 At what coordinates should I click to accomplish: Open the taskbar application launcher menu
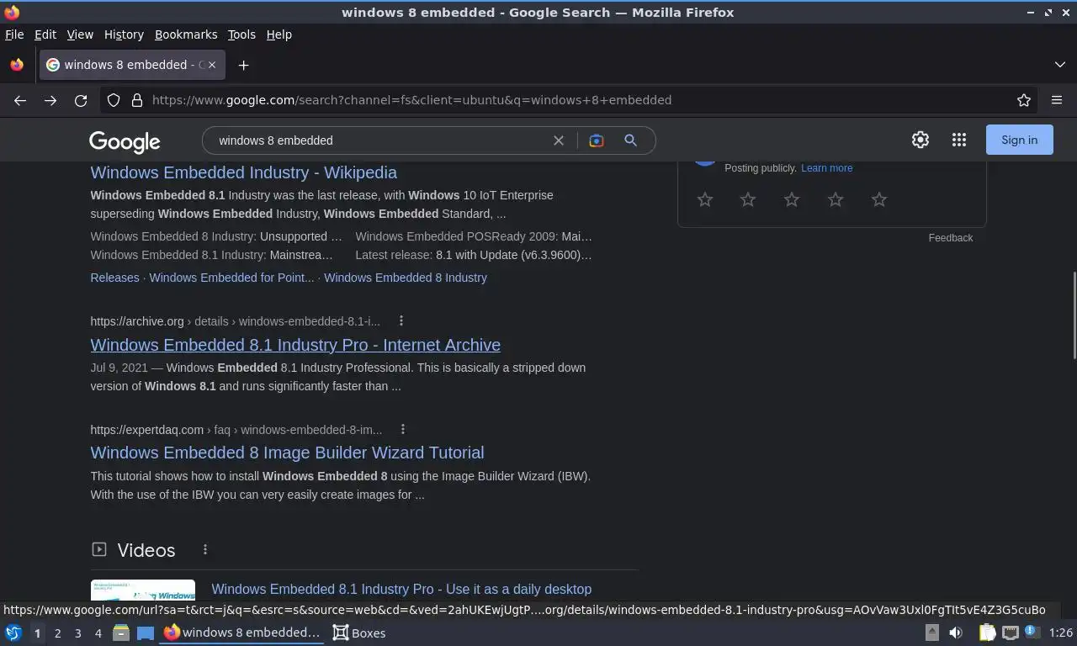coord(13,633)
